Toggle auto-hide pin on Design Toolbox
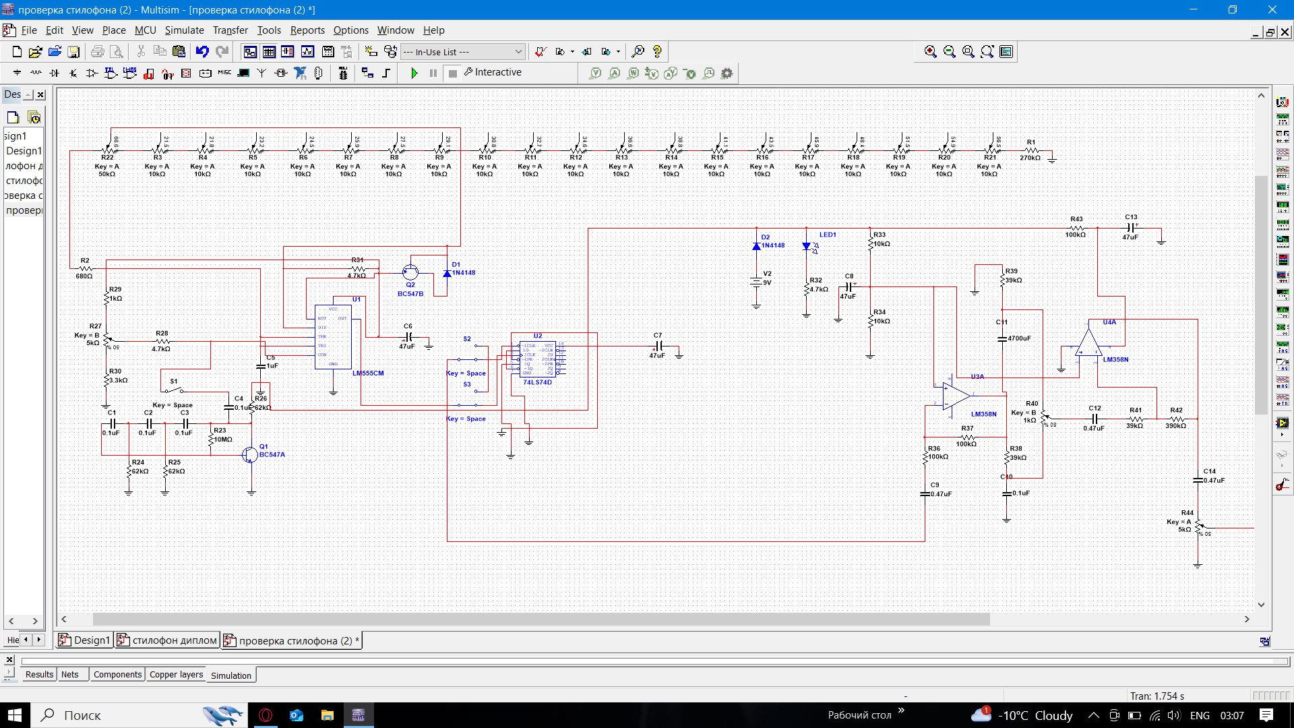 [28, 95]
